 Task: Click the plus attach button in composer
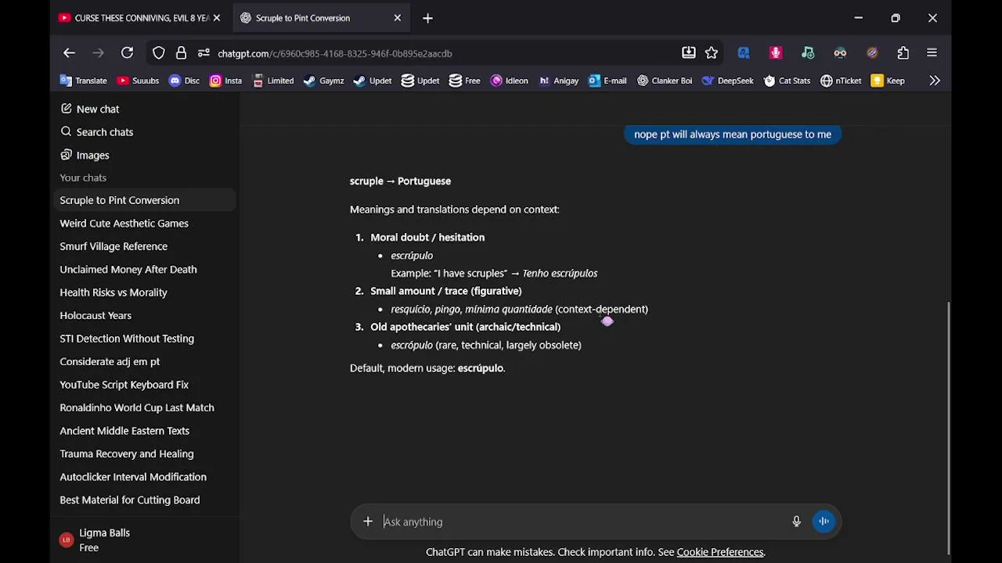click(368, 522)
